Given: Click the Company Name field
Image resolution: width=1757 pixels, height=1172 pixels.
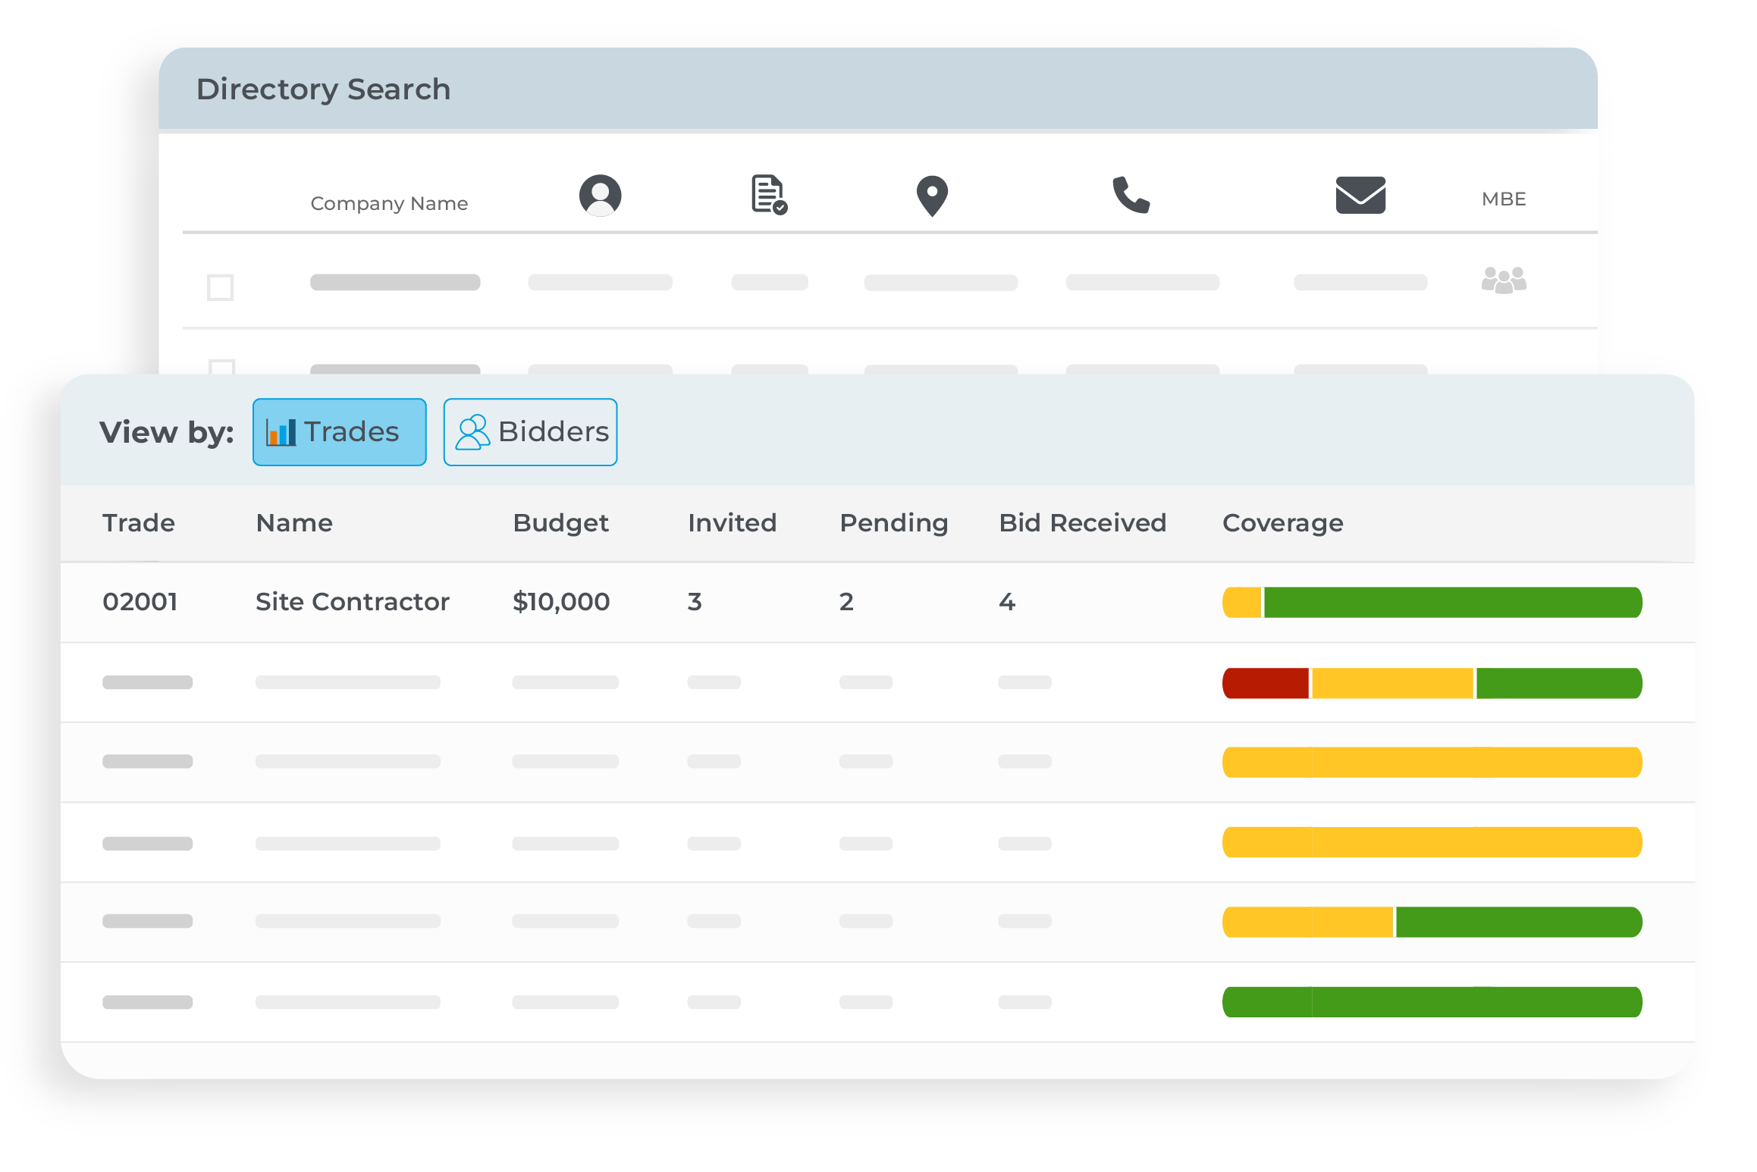Looking at the screenshot, I should (389, 202).
